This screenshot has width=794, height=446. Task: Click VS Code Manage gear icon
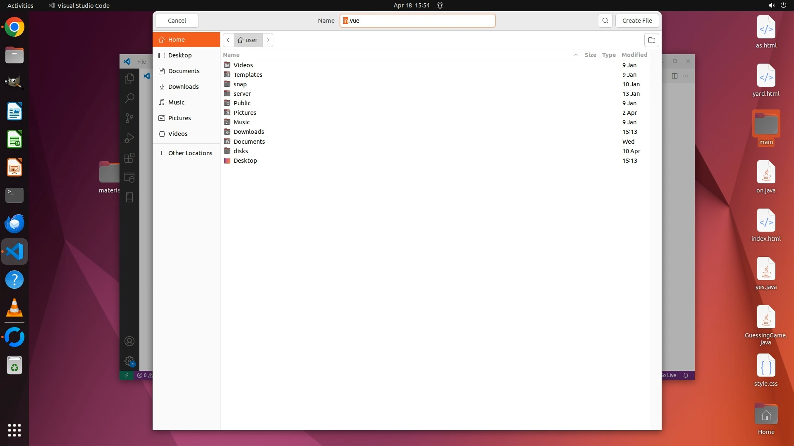click(x=129, y=361)
